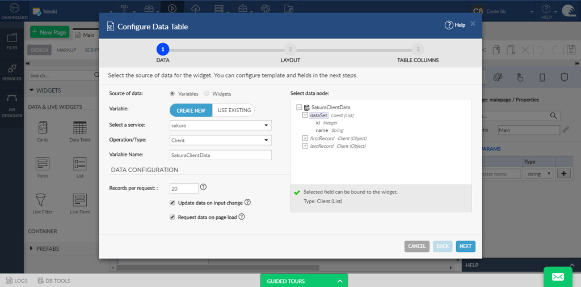581x287 pixels.
Task: Go to wizard step 3 Table Columns
Action: click(x=418, y=49)
